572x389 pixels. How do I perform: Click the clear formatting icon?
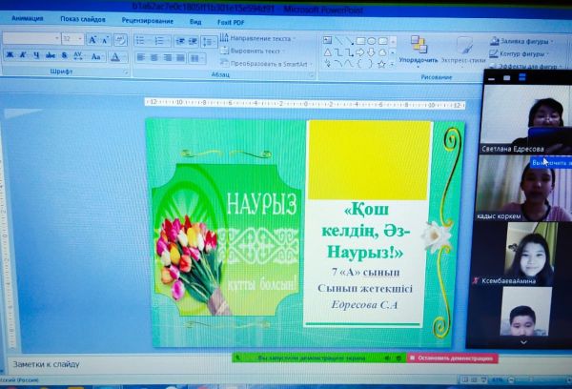(x=119, y=39)
